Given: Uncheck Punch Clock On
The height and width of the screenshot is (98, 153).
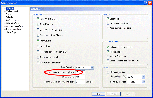Looking at the screenshot, I should (38, 19).
